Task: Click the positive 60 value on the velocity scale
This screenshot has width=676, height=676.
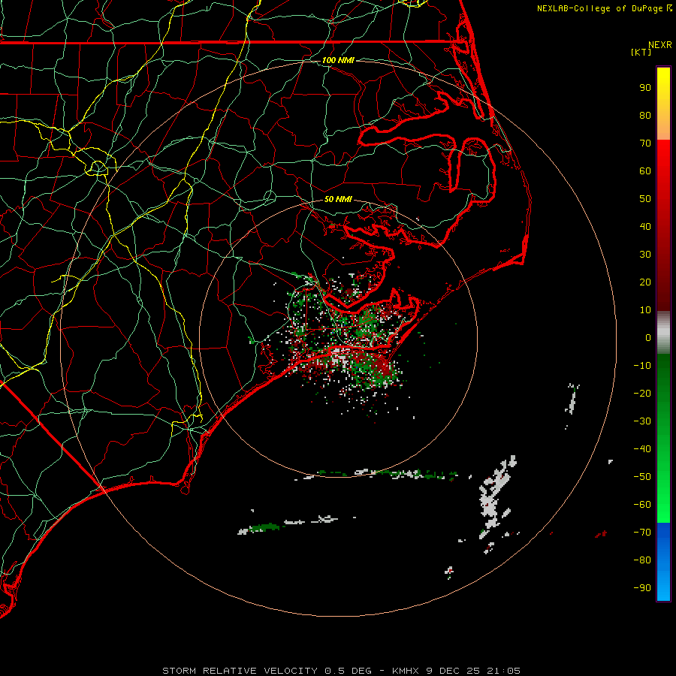Action: click(645, 171)
